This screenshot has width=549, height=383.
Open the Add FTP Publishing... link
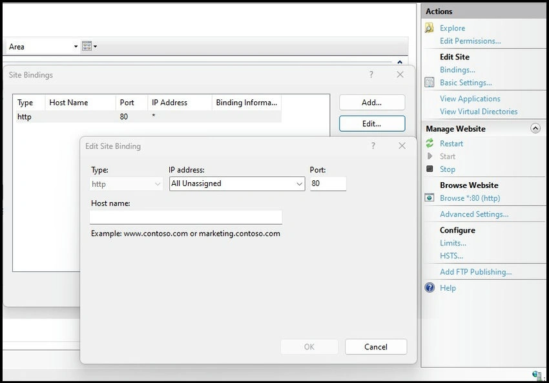click(476, 272)
